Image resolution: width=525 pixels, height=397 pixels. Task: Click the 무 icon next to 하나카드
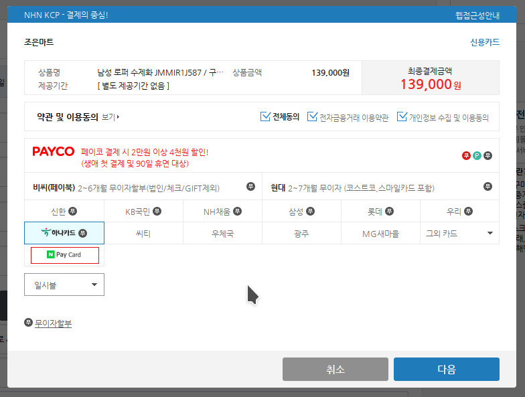tap(83, 233)
